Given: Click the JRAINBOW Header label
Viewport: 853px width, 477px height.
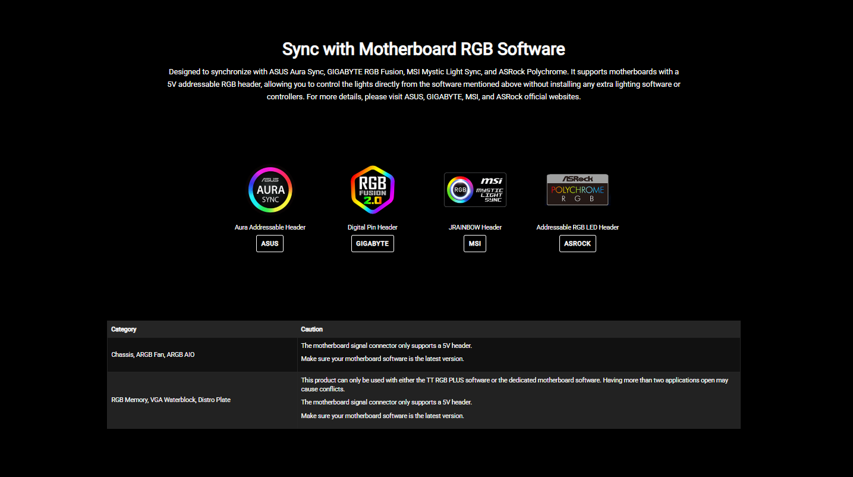Looking at the screenshot, I should pos(475,227).
